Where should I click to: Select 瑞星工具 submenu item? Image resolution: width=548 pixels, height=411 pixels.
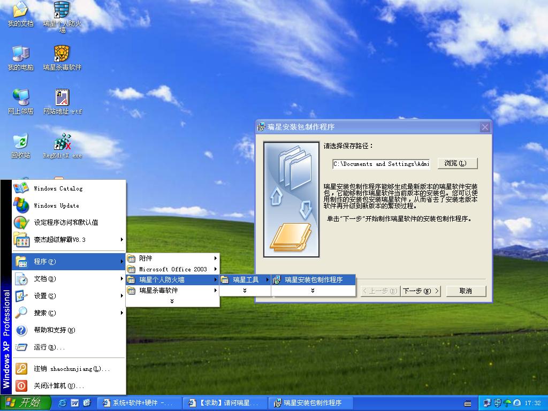pyautogui.click(x=245, y=279)
